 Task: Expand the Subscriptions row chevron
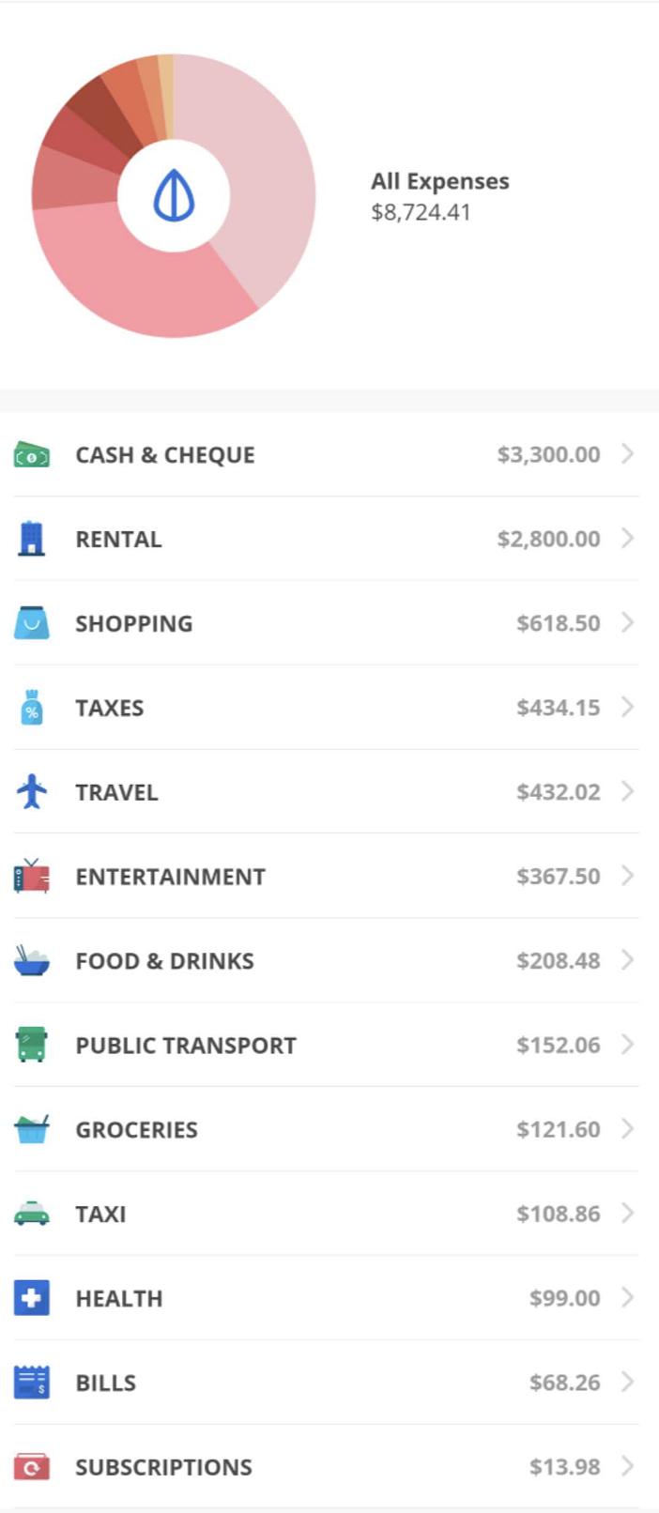627,1466
